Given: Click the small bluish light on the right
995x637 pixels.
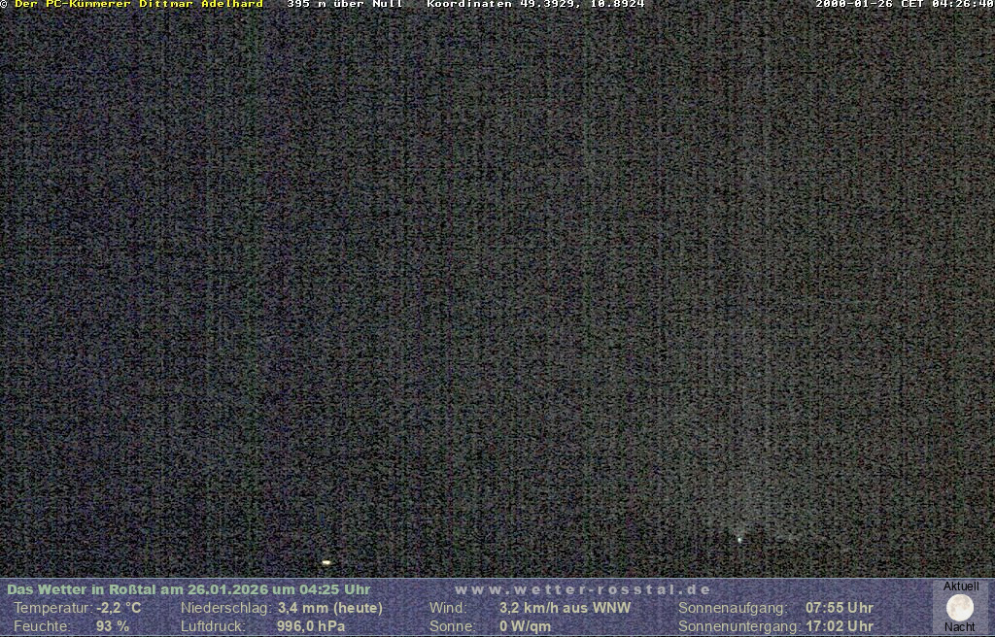Looking at the screenshot, I should tap(739, 539).
